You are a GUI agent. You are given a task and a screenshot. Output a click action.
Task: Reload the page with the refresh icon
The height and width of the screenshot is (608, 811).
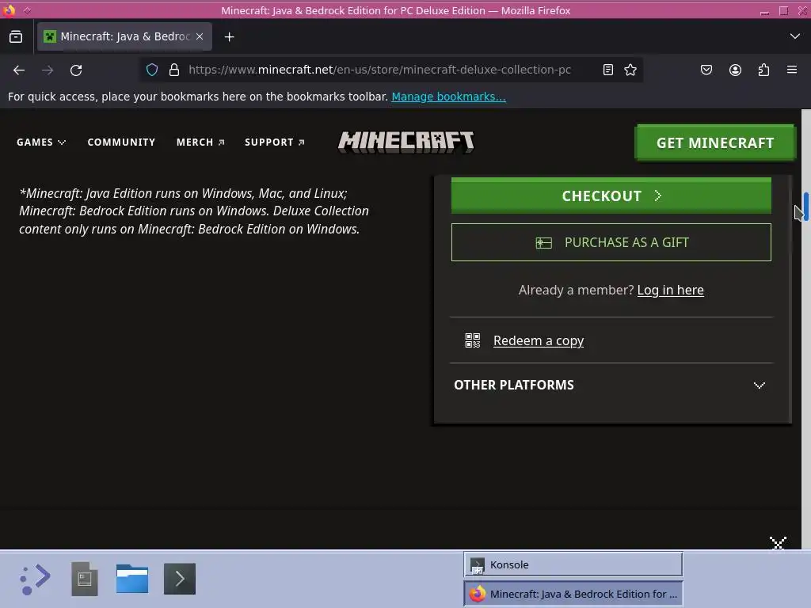pyautogui.click(x=76, y=70)
